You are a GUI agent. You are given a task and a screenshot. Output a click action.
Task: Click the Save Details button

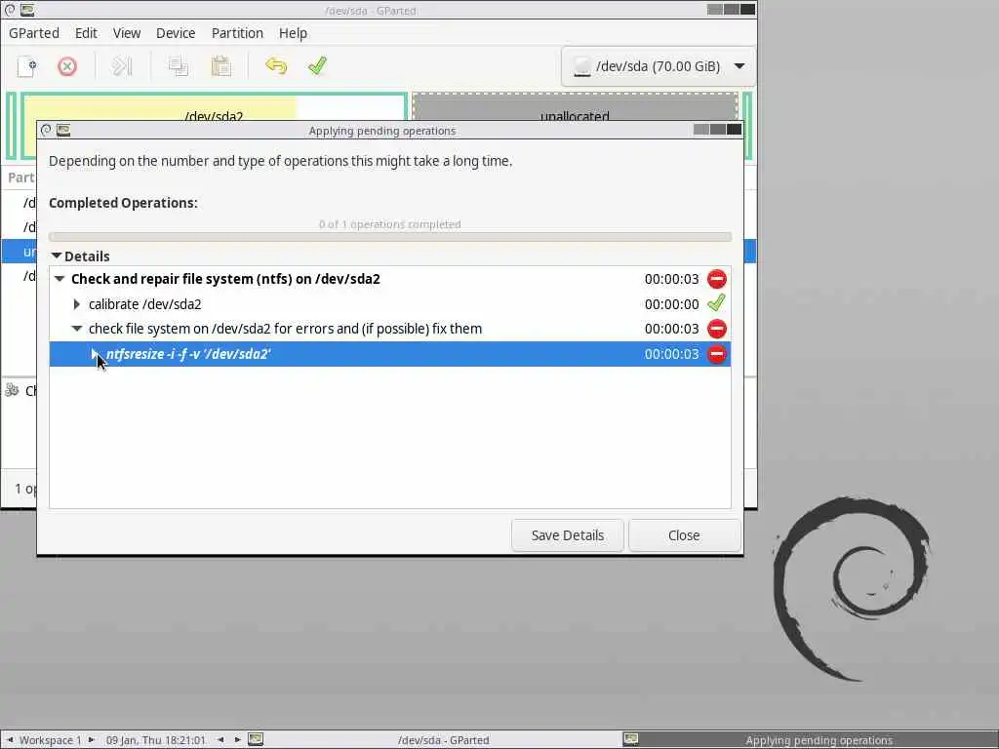[568, 535]
